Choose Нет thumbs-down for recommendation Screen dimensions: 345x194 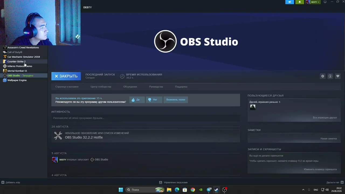tap(154, 100)
